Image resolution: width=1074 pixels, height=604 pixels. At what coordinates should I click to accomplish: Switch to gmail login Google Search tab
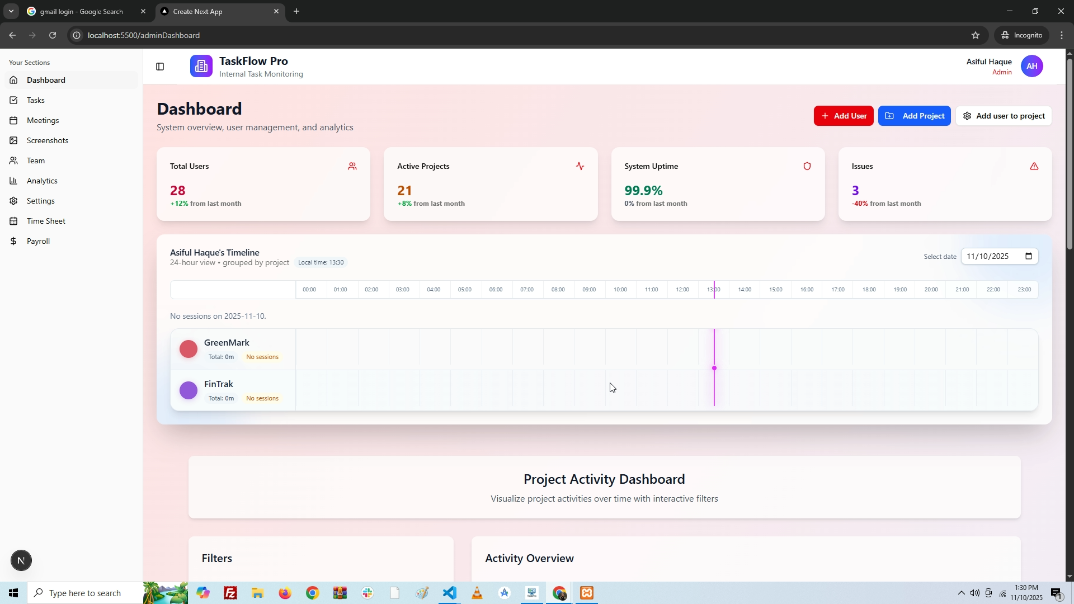point(81,11)
